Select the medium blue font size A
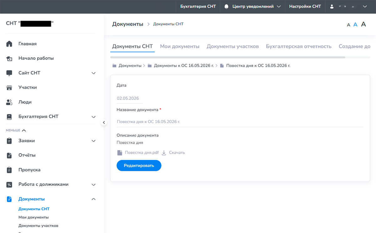The height and width of the screenshot is (233, 376). 355,24
